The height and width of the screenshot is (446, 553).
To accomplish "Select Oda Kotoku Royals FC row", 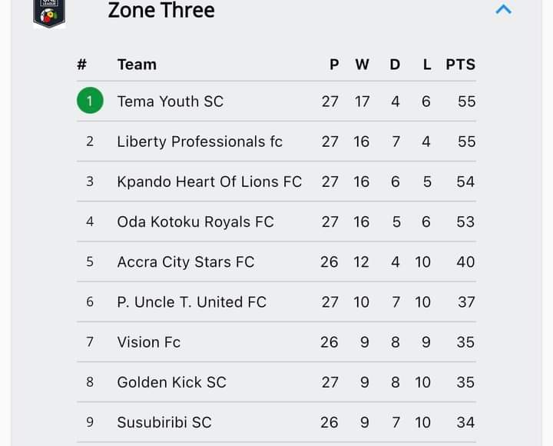I will (276, 221).
